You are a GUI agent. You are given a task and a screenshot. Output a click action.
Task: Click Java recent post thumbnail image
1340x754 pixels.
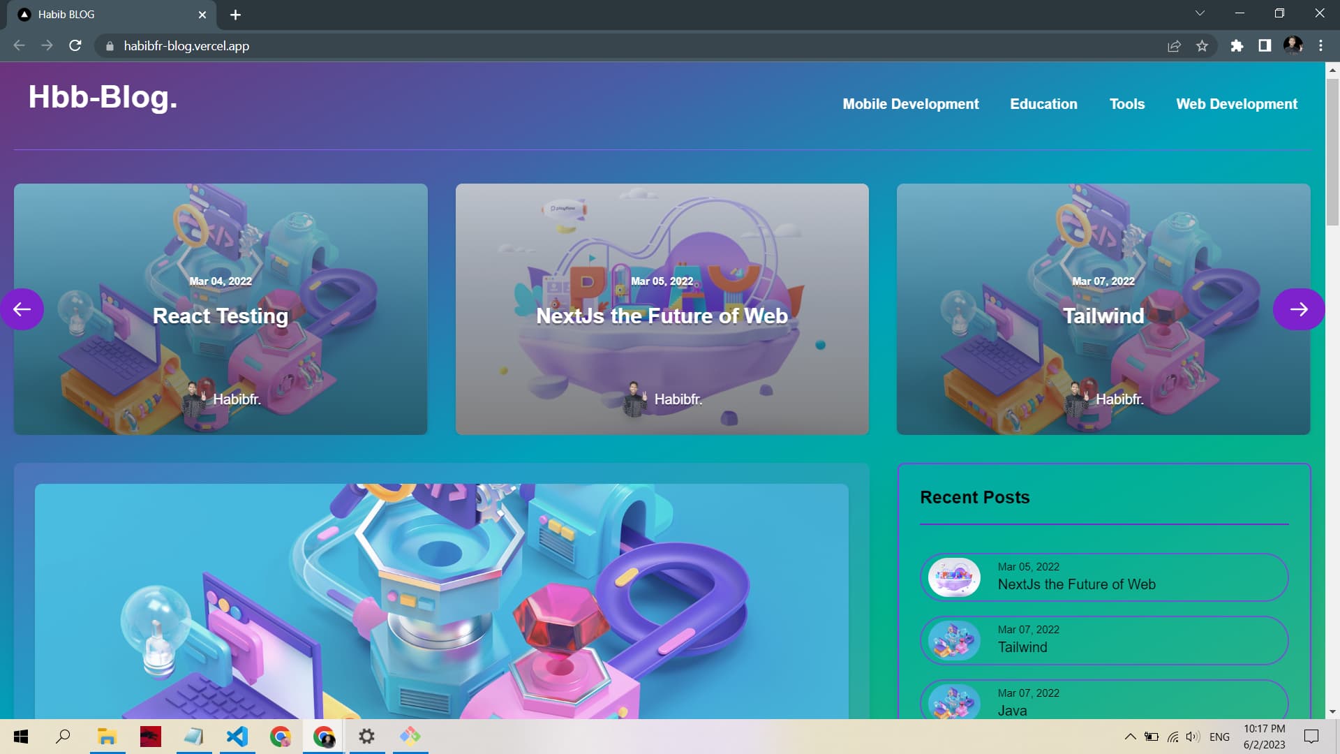[954, 702]
